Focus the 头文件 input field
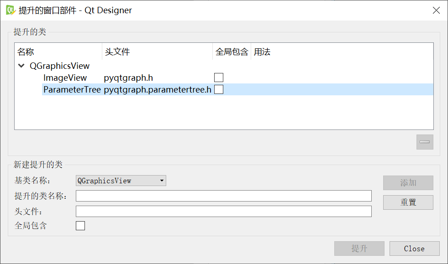Screen dimensions: 448x264 tap(223, 211)
